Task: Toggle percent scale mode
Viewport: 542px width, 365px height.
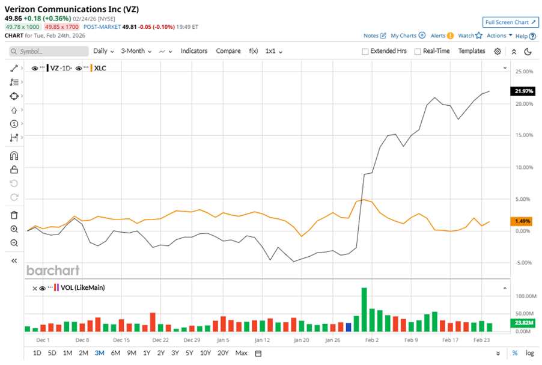Action: [515, 353]
